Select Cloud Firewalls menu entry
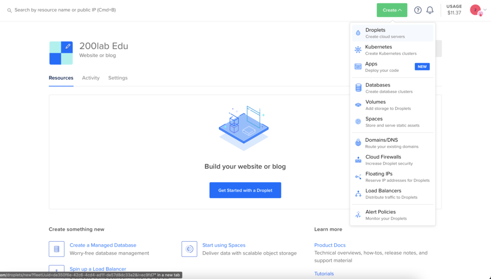The width and height of the screenshot is (491, 279). (393, 160)
